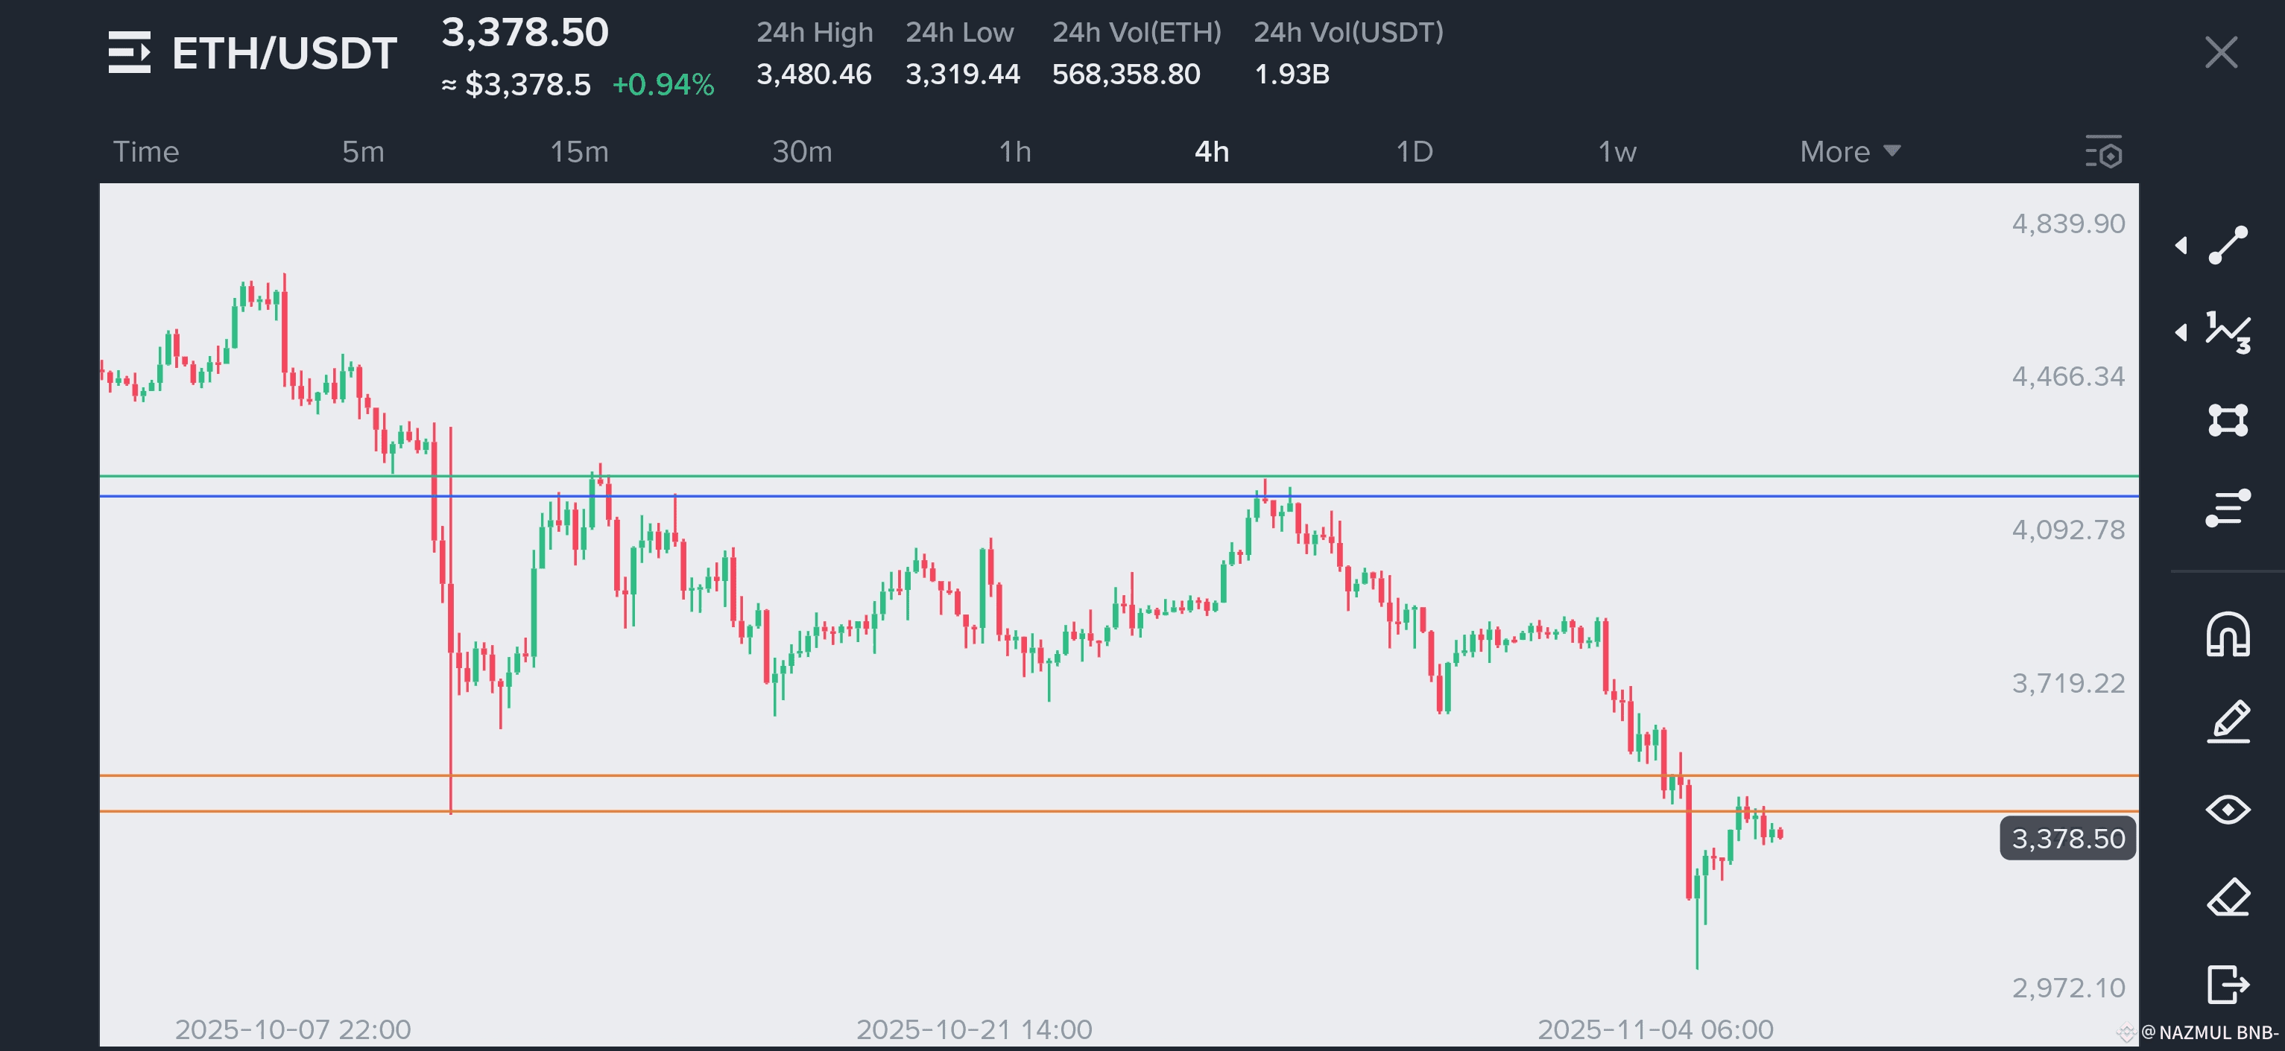The width and height of the screenshot is (2285, 1051).
Task: Toggle drawings visibility with eye icon
Action: [x=2228, y=809]
